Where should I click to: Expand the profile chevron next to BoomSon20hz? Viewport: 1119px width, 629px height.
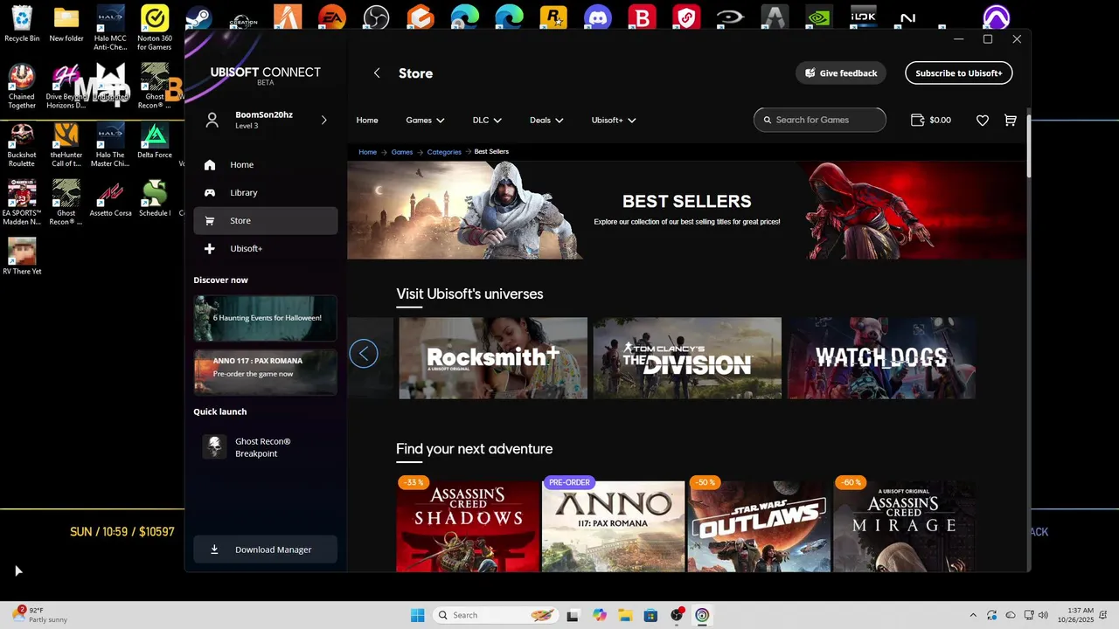point(323,121)
